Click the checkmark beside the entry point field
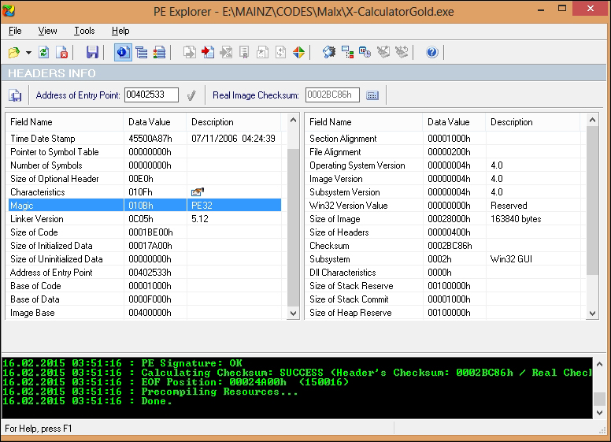 pyautogui.click(x=191, y=95)
